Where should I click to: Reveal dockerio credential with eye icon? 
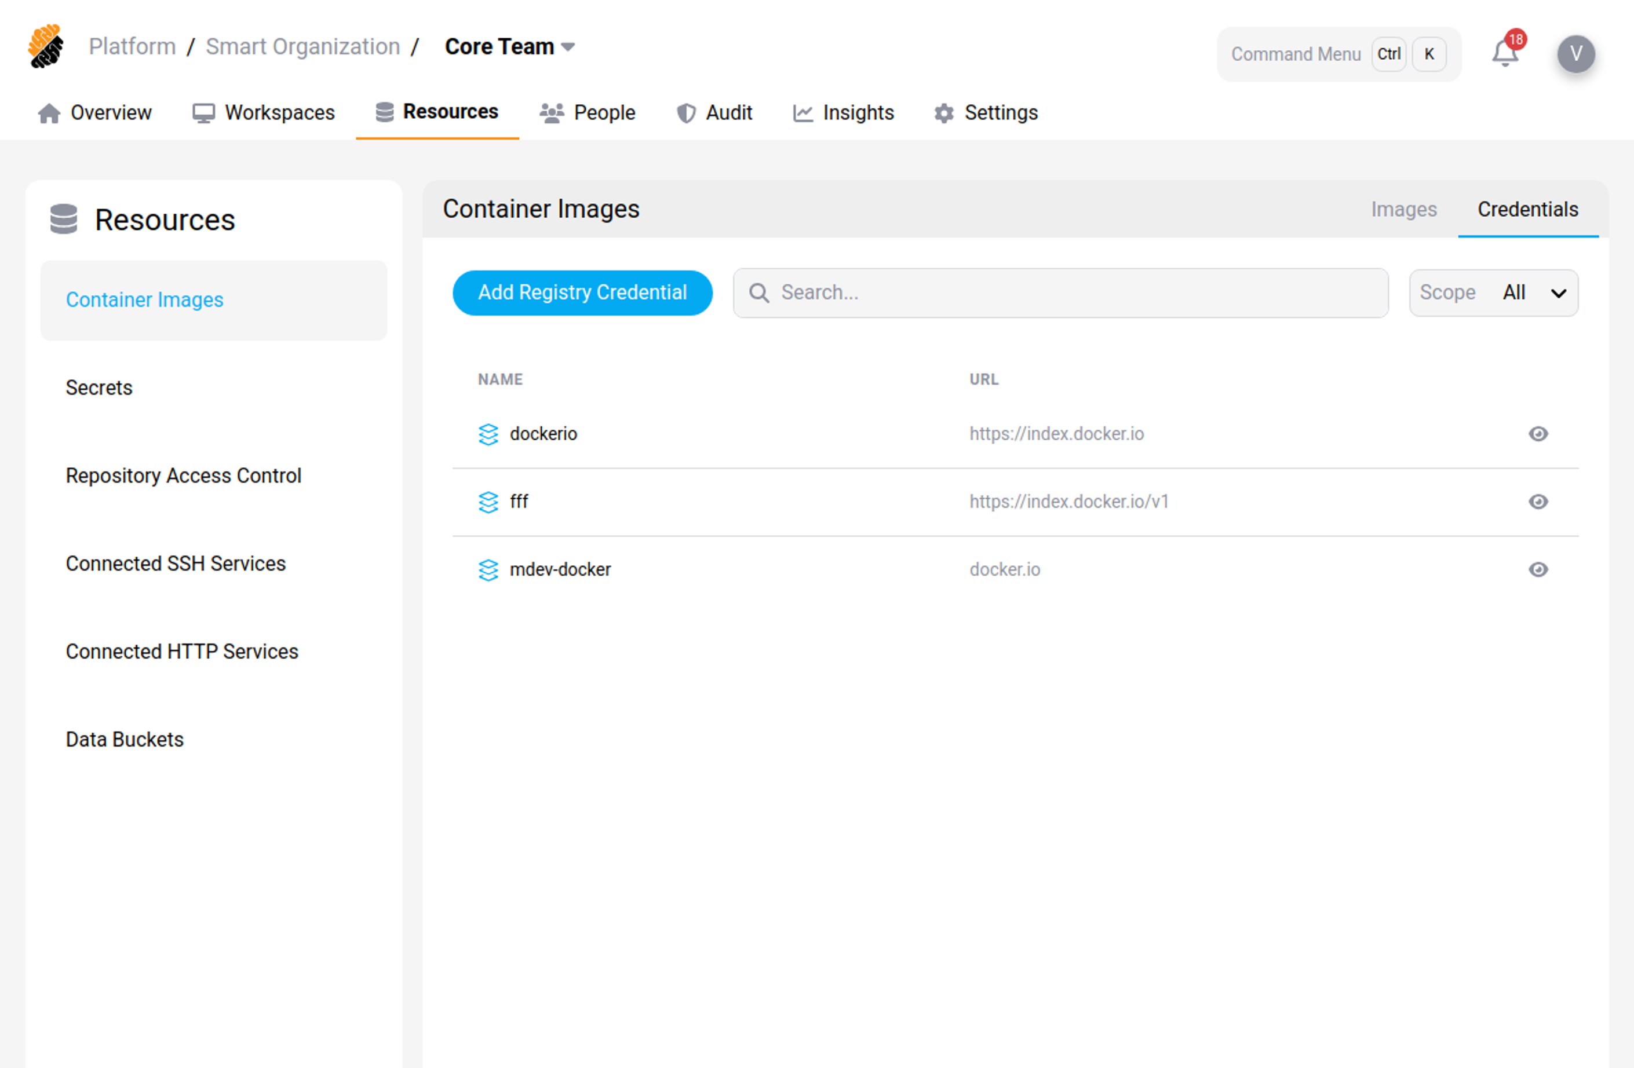(1538, 434)
